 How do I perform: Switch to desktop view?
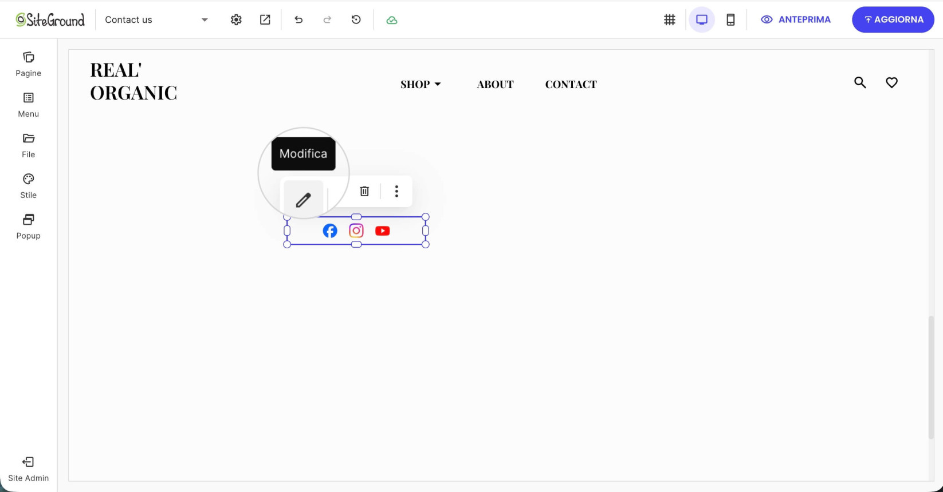click(x=702, y=19)
